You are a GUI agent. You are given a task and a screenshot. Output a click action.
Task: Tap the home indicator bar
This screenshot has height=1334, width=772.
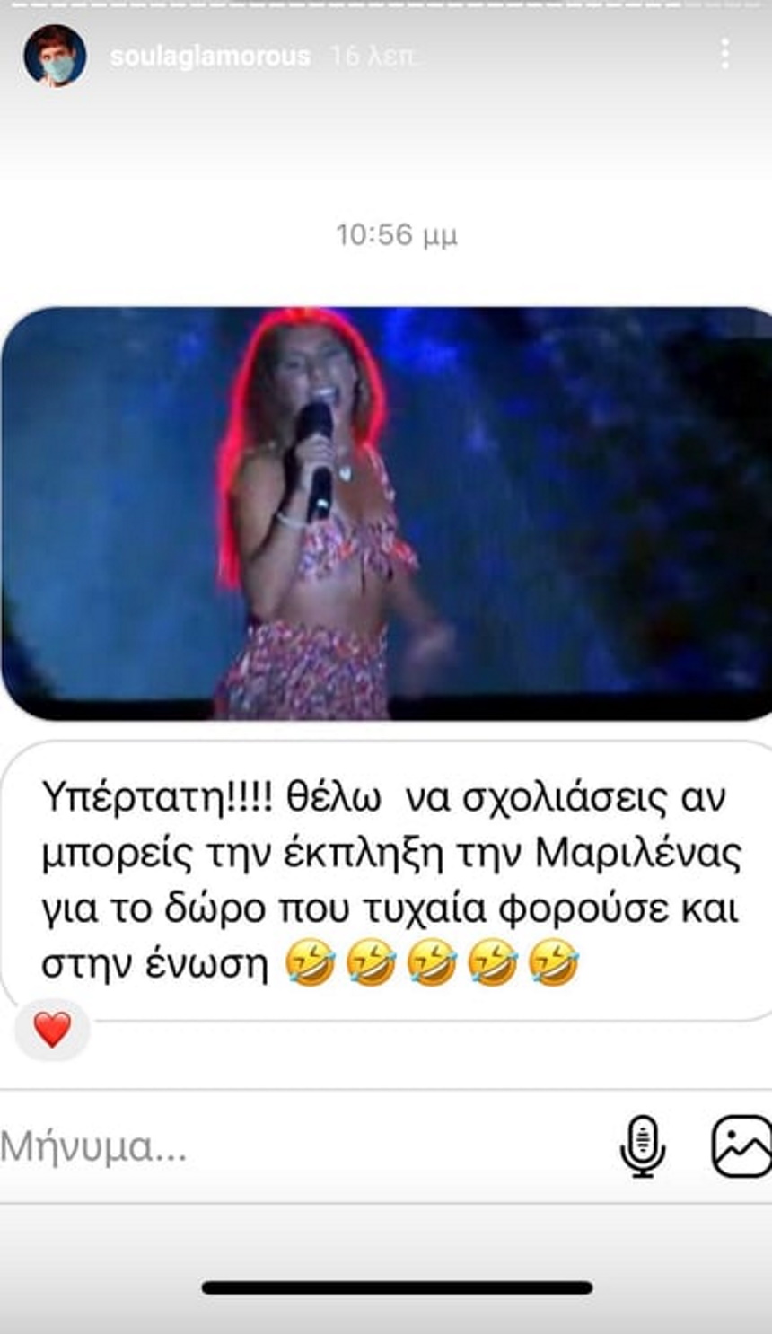pyautogui.click(x=397, y=1288)
